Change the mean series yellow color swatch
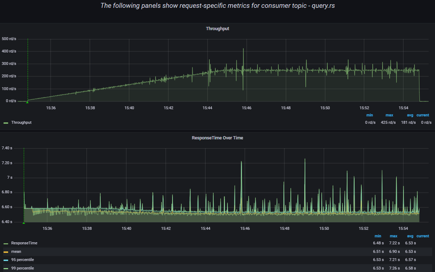 6,252
